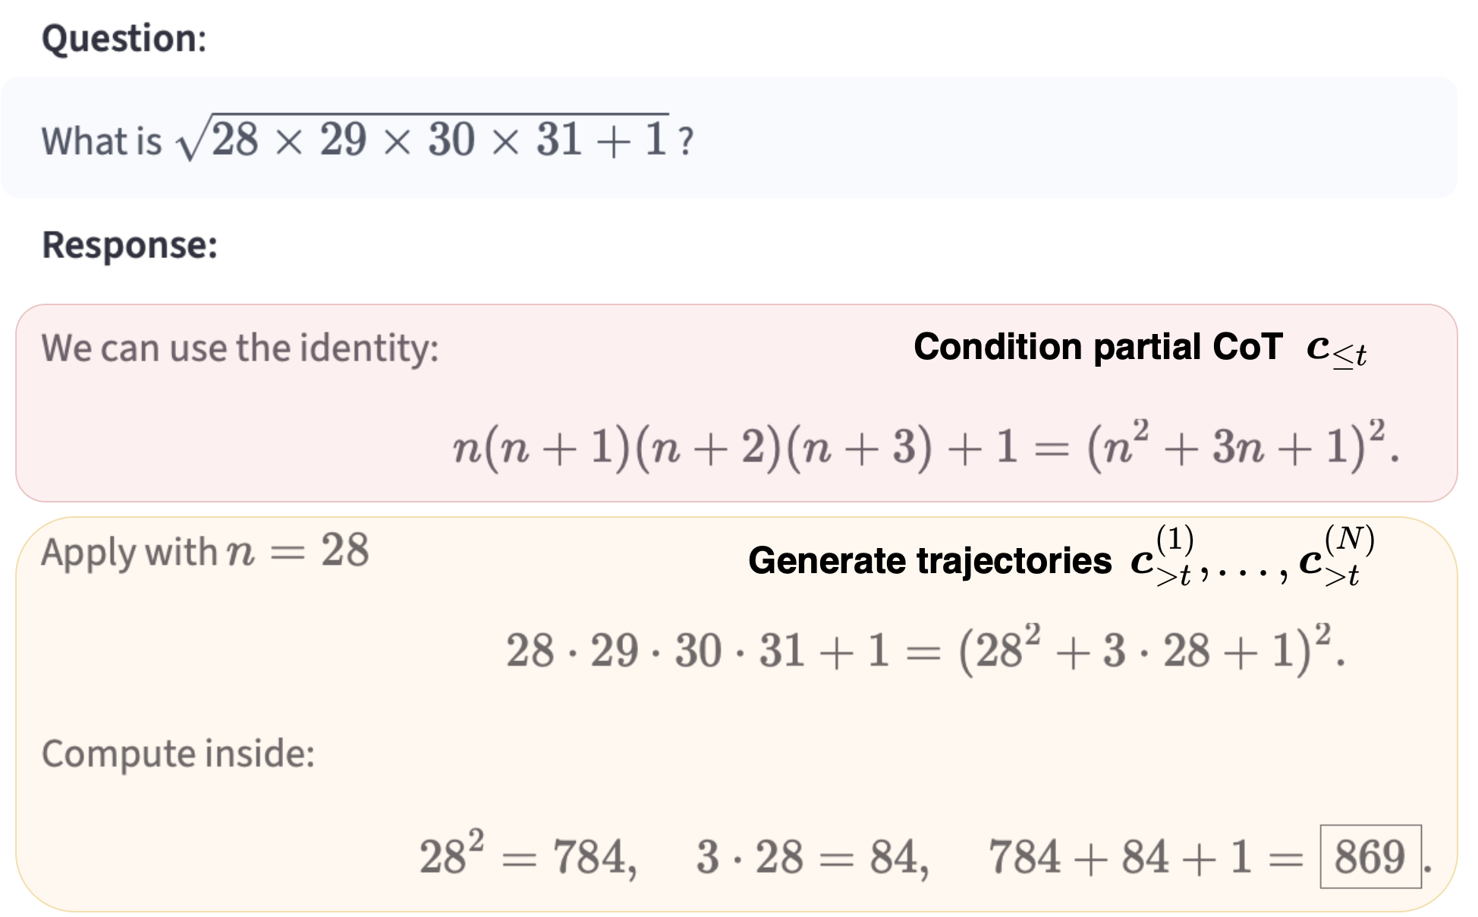Click the "Apply with n = 28" line
Screen dimensions: 1478x917
pyautogui.click(x=205, y=551)
